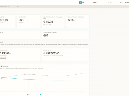The width and height of the screenshot is (129, 96).
Task: Select the Terugkerende klanten card showing 667
Action: [65, 34]
